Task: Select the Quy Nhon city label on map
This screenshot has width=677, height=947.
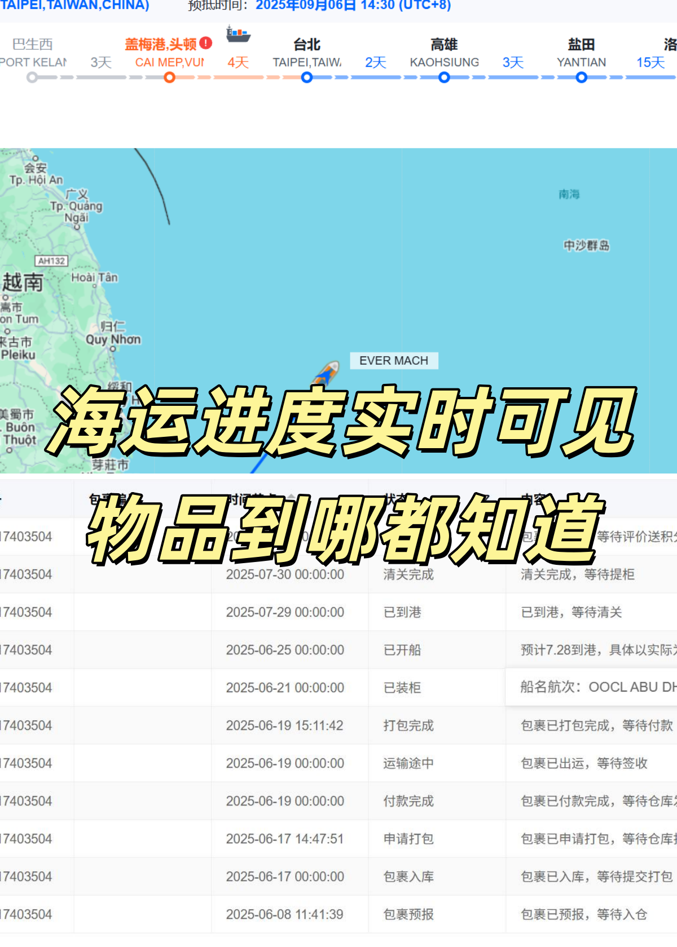Action: (113, 339)
